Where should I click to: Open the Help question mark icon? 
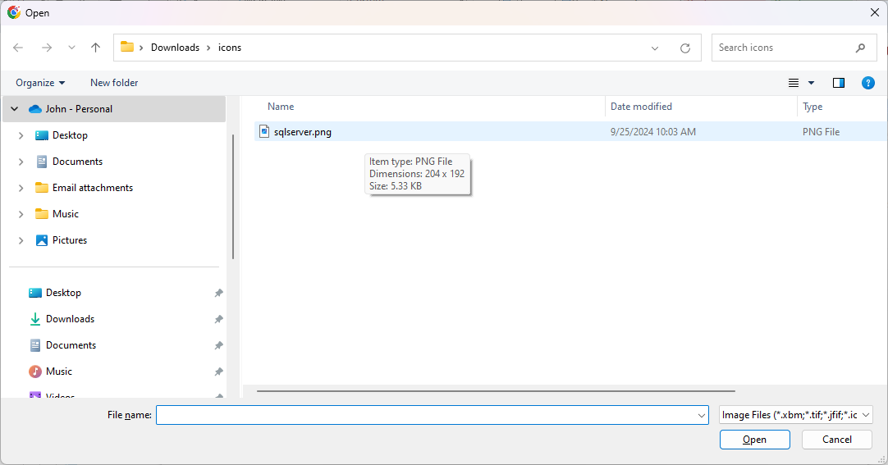point(867,83)
